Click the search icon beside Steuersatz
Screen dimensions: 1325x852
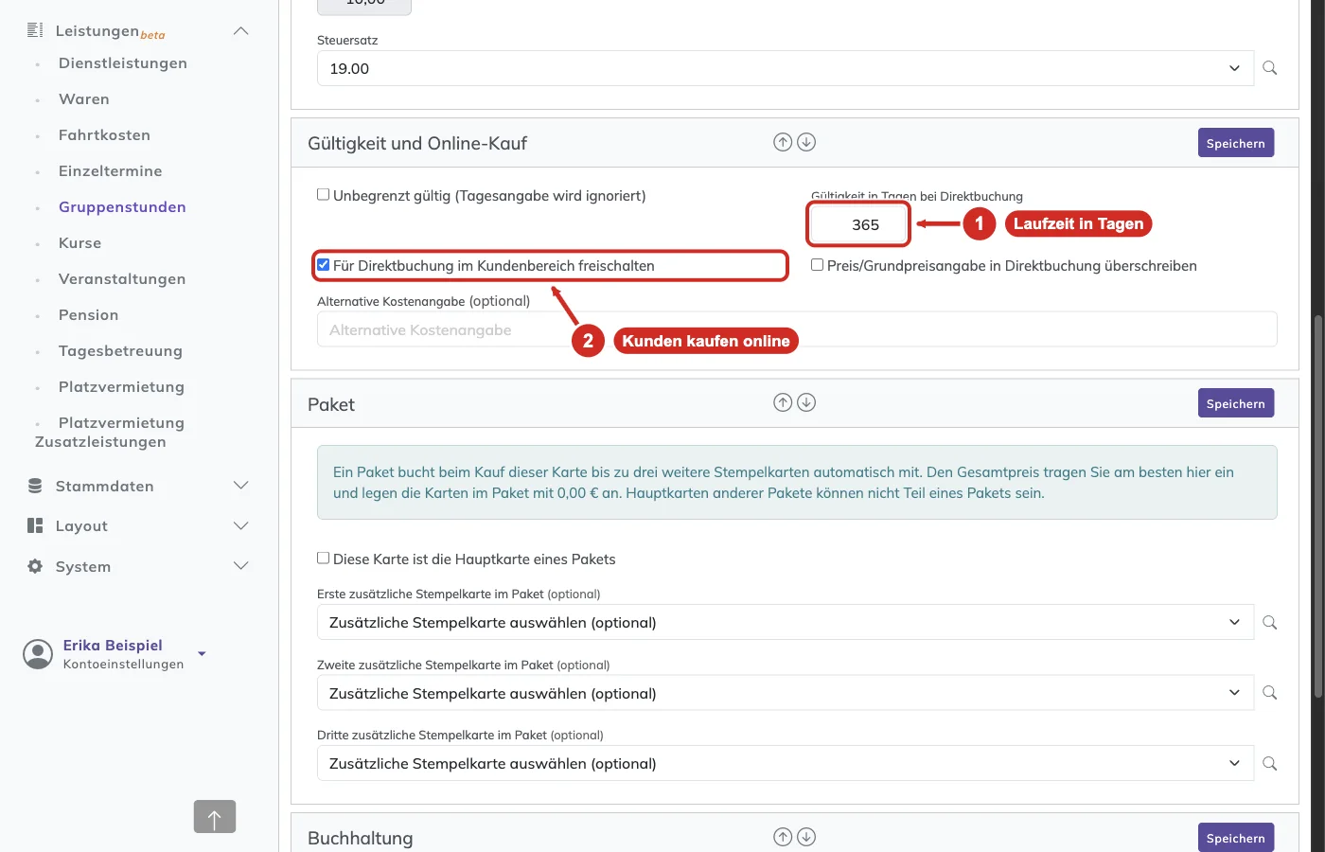point(1270,68)
